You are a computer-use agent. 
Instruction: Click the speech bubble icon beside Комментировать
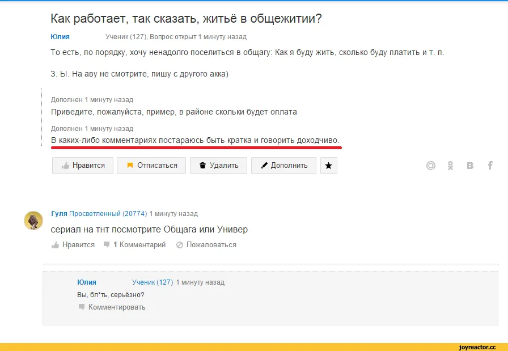tap(82, 307)
